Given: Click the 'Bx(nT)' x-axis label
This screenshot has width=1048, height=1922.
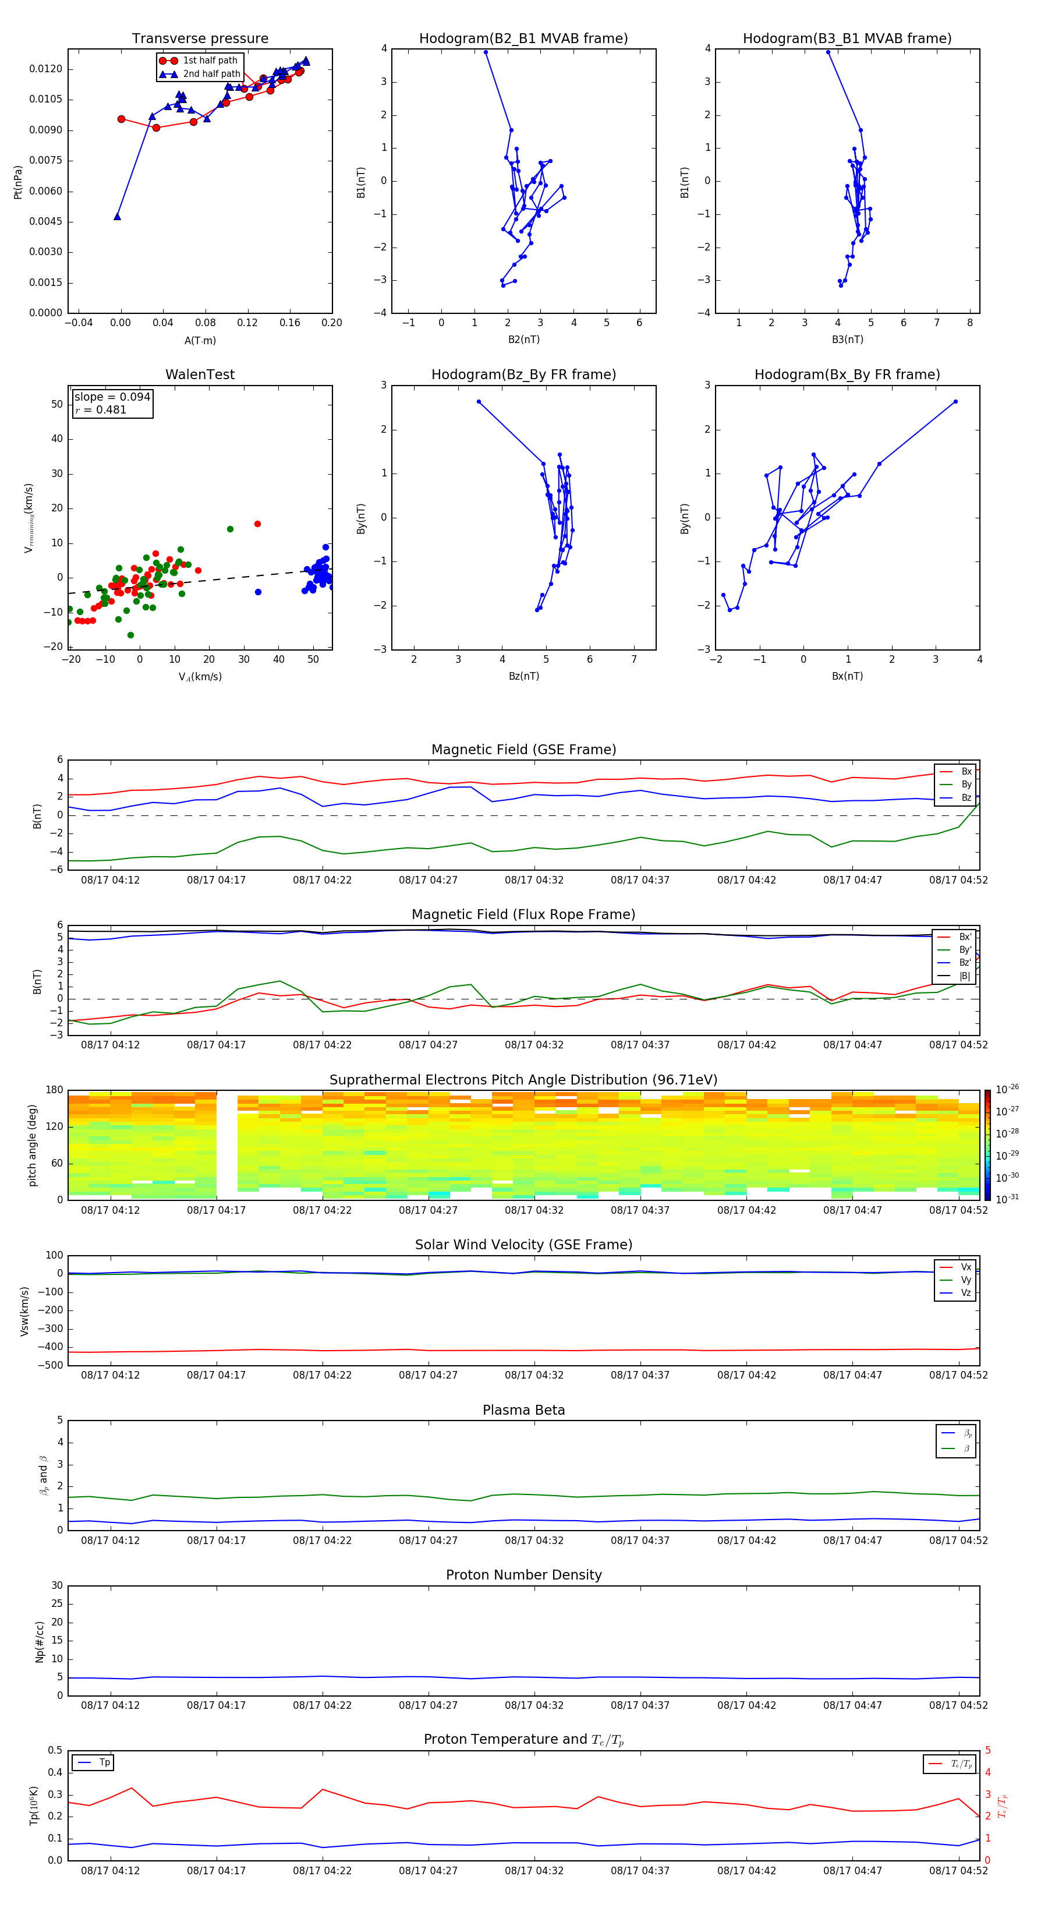Looking at the screenshot, I should pos(847,676).
